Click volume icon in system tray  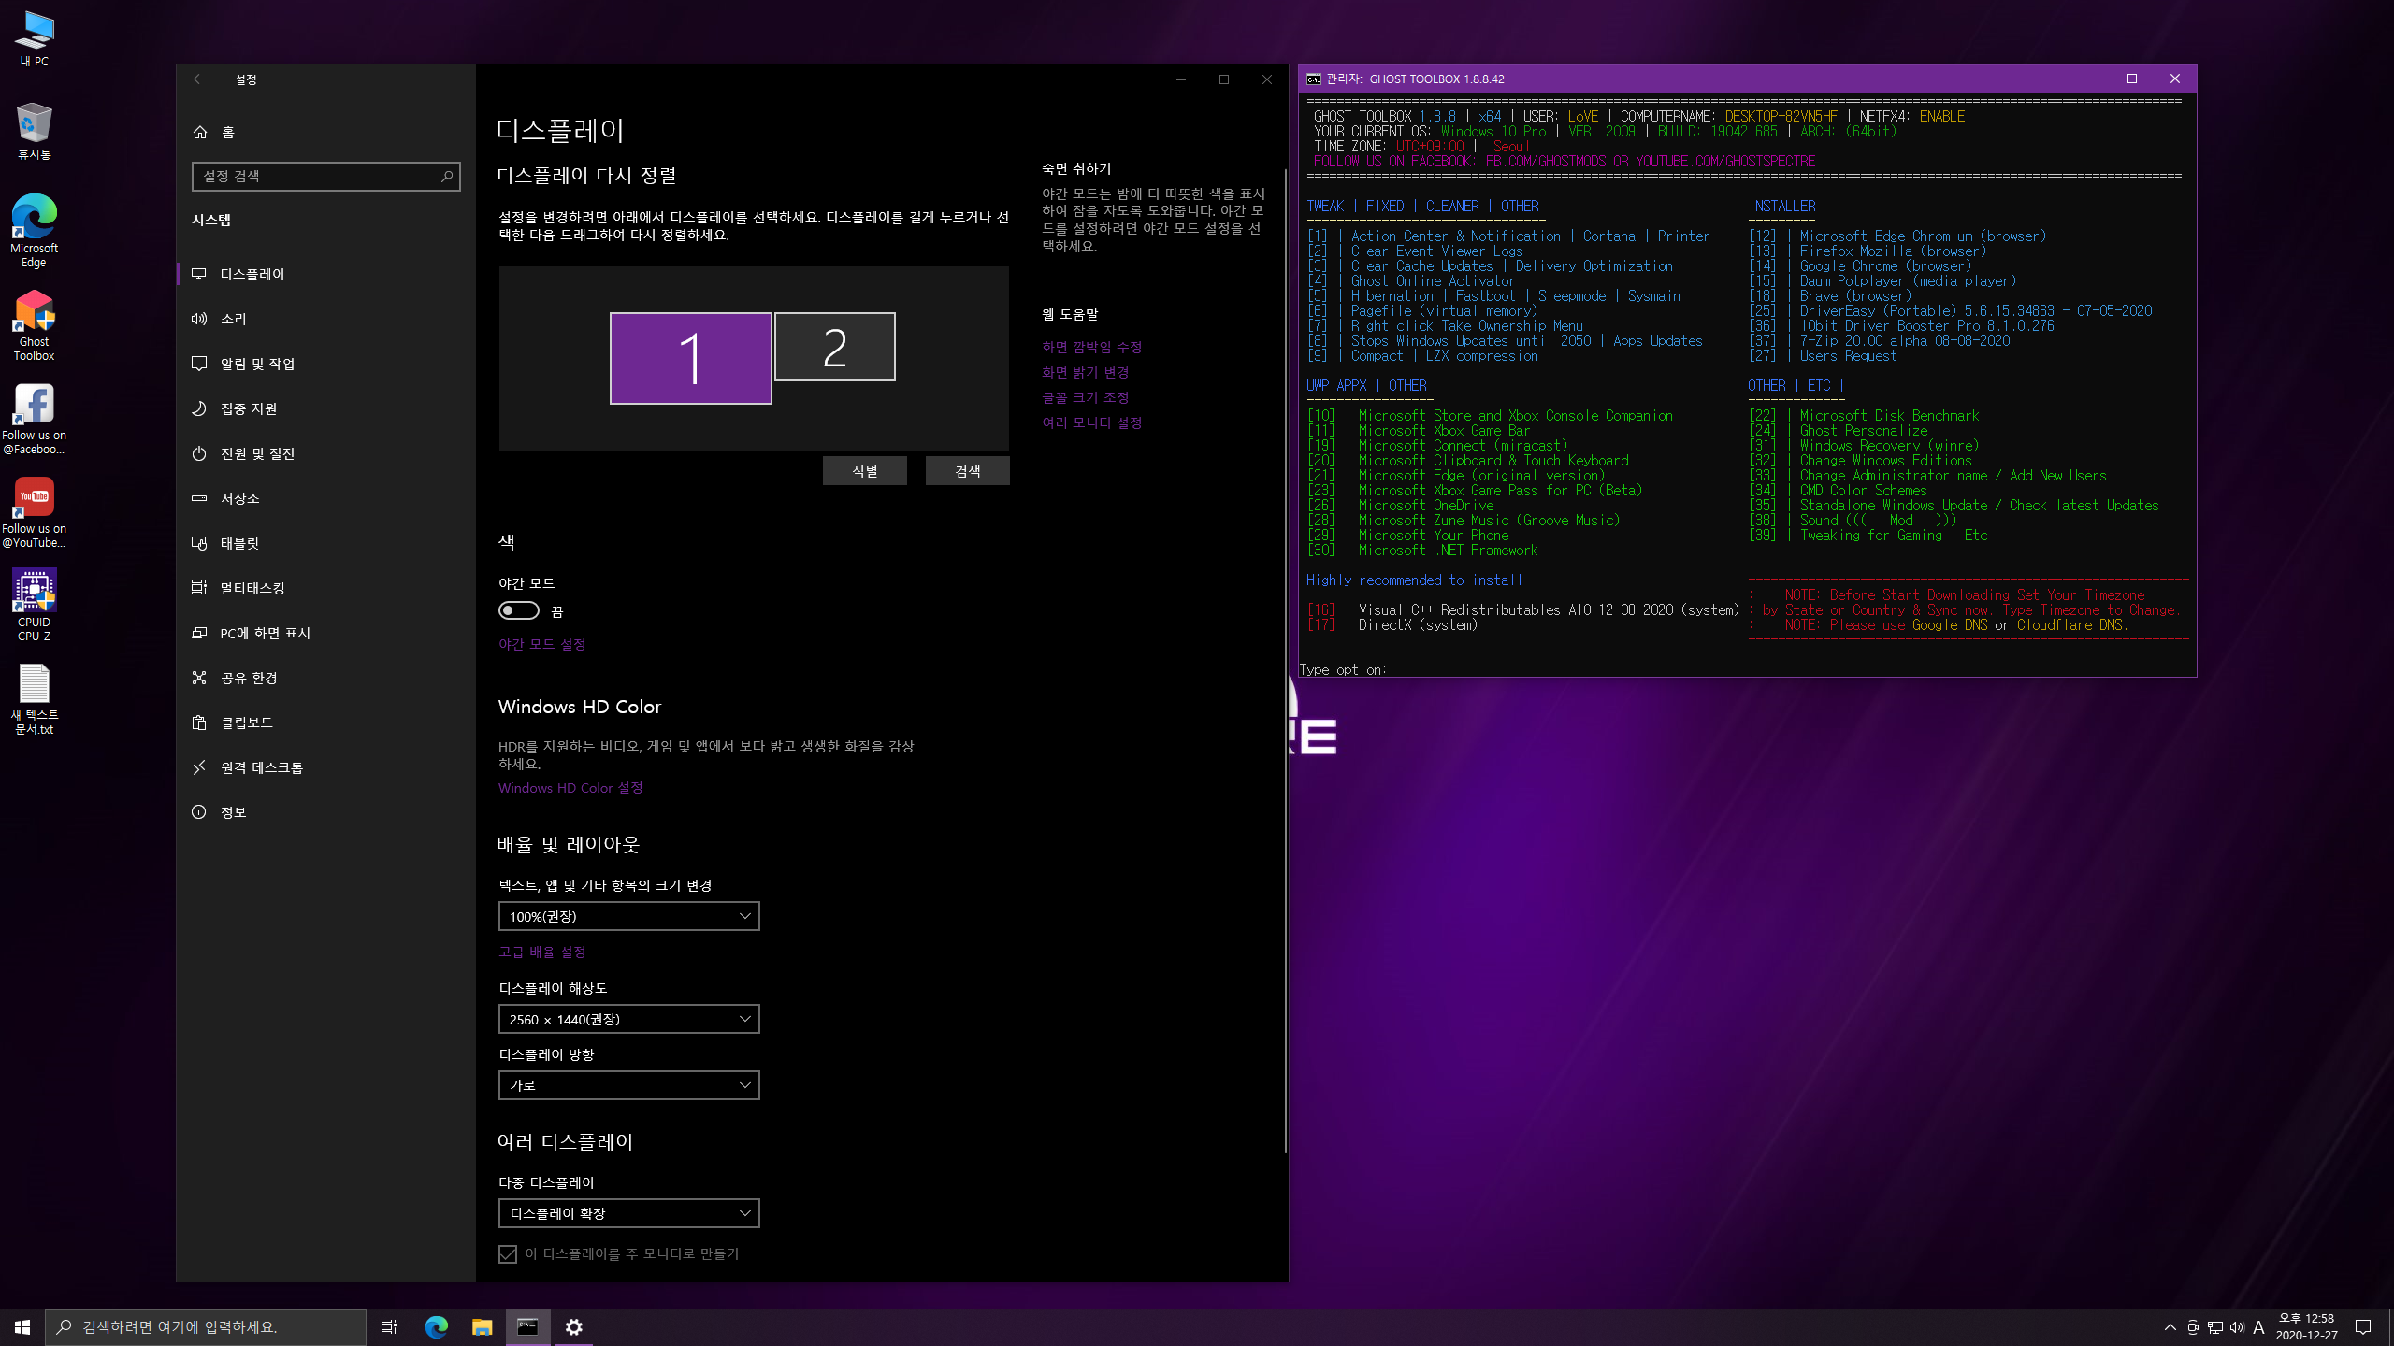point(2236,1327)
